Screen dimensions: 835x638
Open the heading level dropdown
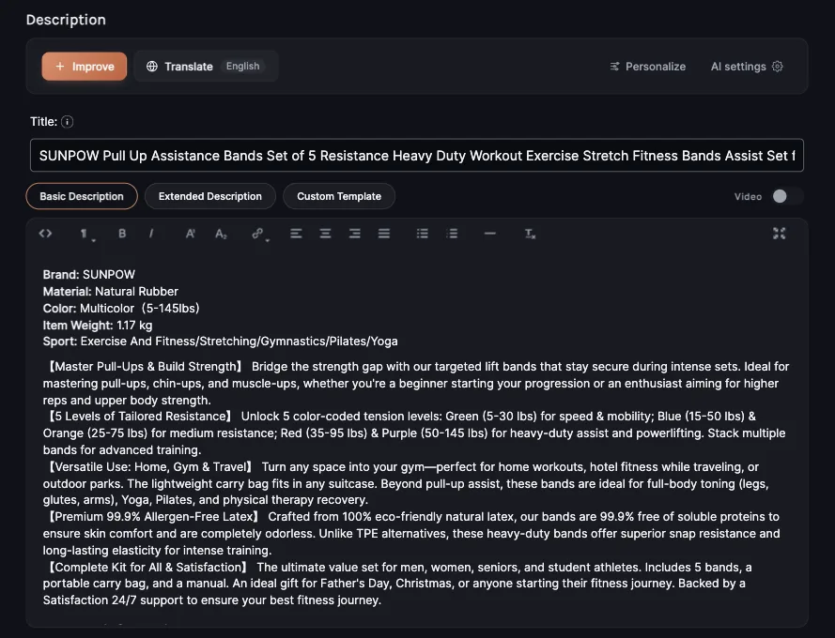coord(87,235)
